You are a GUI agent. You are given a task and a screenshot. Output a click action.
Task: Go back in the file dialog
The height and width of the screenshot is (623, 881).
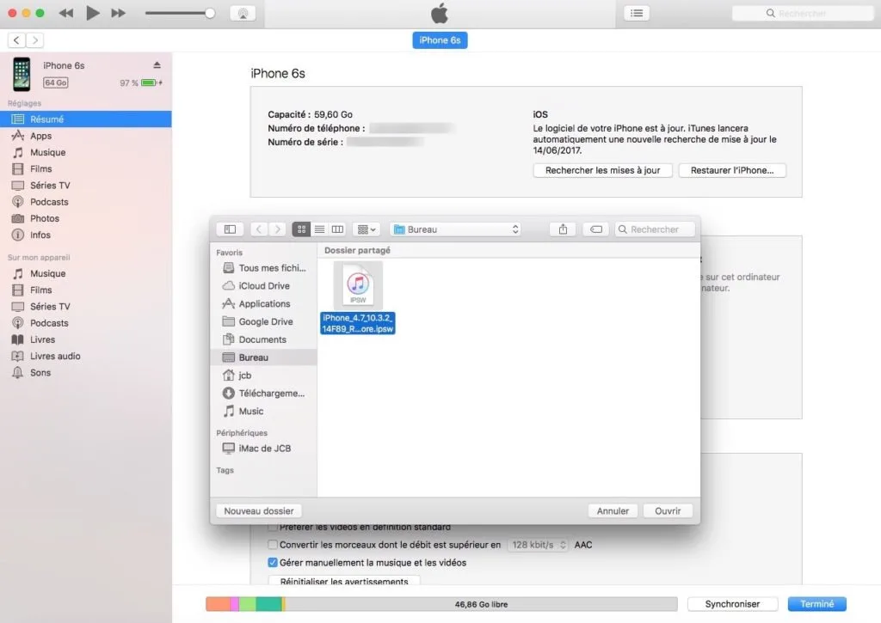click(x=259, y=229)
